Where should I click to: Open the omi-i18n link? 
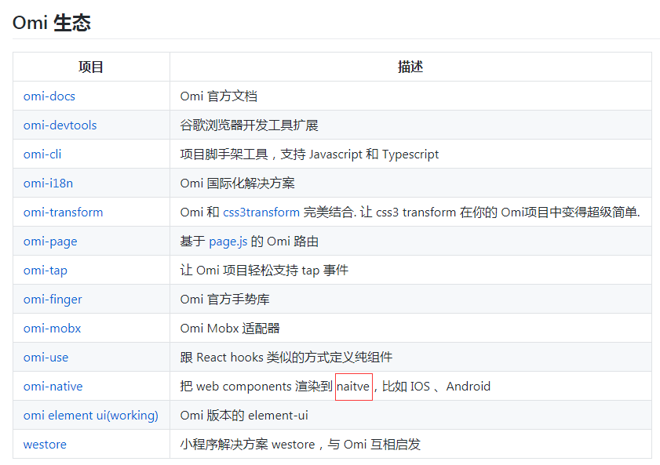coord(49,183)
